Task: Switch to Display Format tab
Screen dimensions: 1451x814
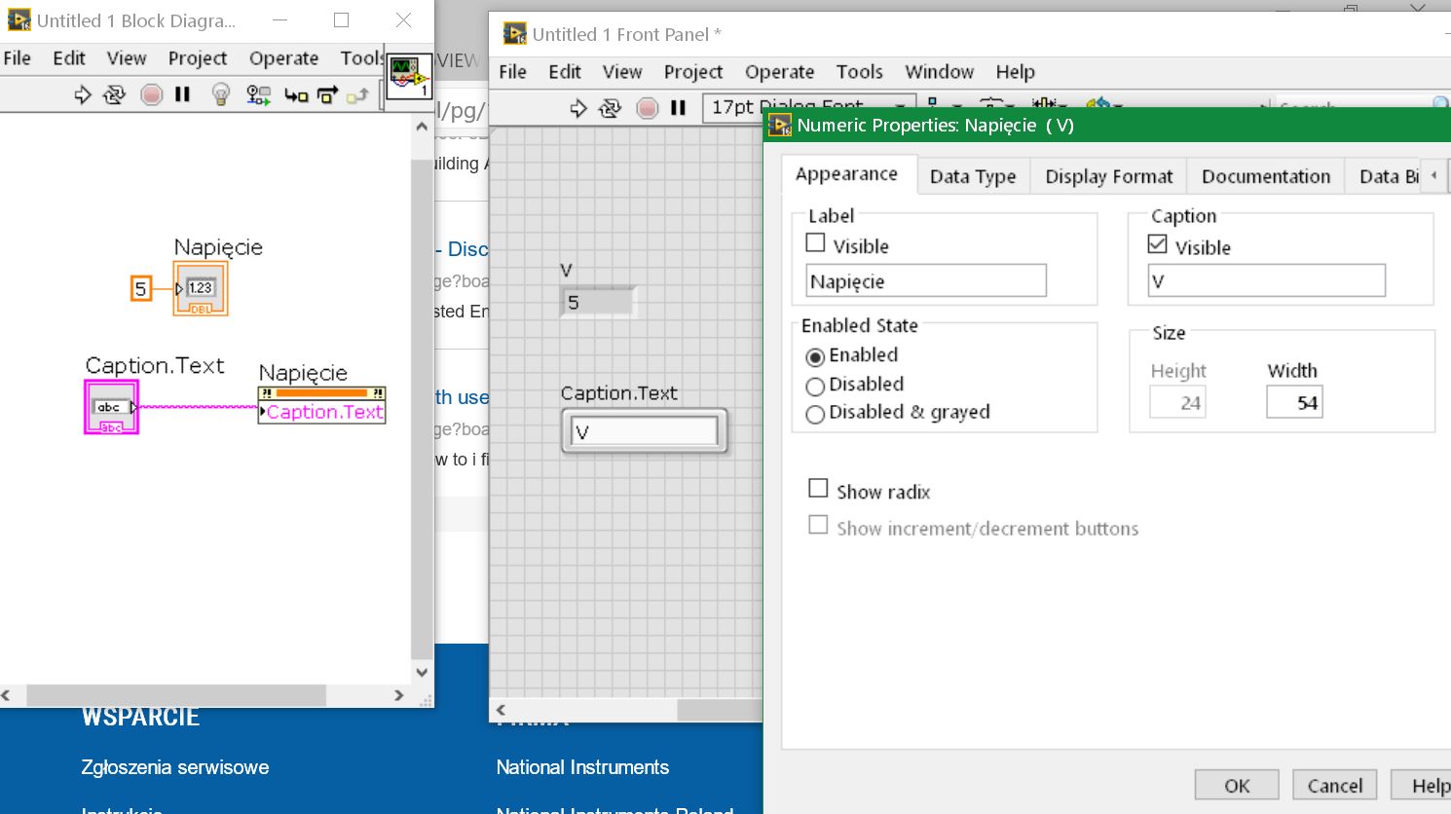Action: (1109, 176)
